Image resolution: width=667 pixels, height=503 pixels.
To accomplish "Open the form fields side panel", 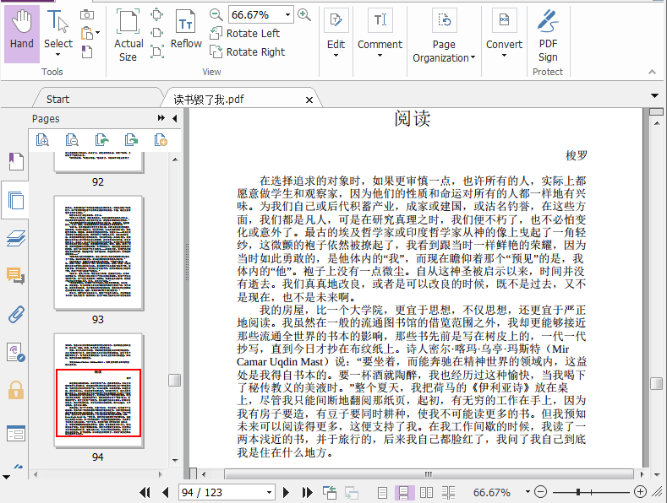I will (16, 433).
